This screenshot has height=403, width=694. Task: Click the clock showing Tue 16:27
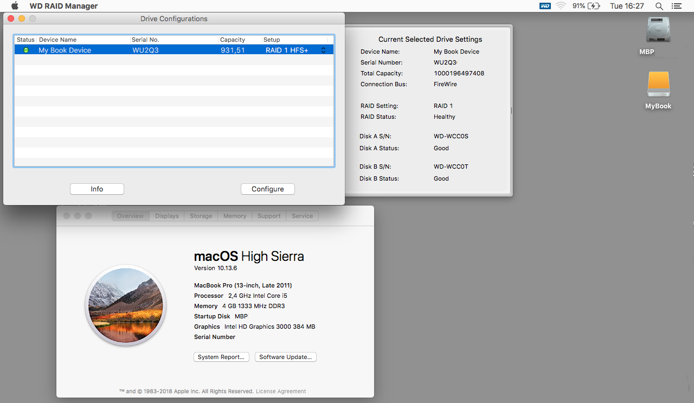pos(627,6)
